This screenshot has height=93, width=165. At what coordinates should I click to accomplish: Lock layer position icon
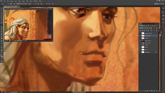pyautogui.click(x=146, y=30)
